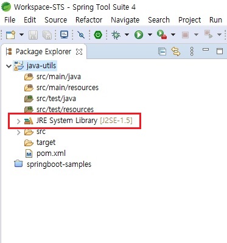Viewport: 227px width, 243px height.
Task: Select JRE System Library [J2SE-1.5]
Action: click(85, 121)
